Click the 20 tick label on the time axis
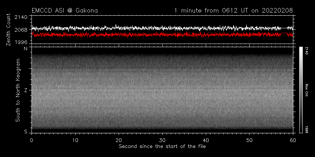This screenshot has height=157, width=315. [119, 140]
